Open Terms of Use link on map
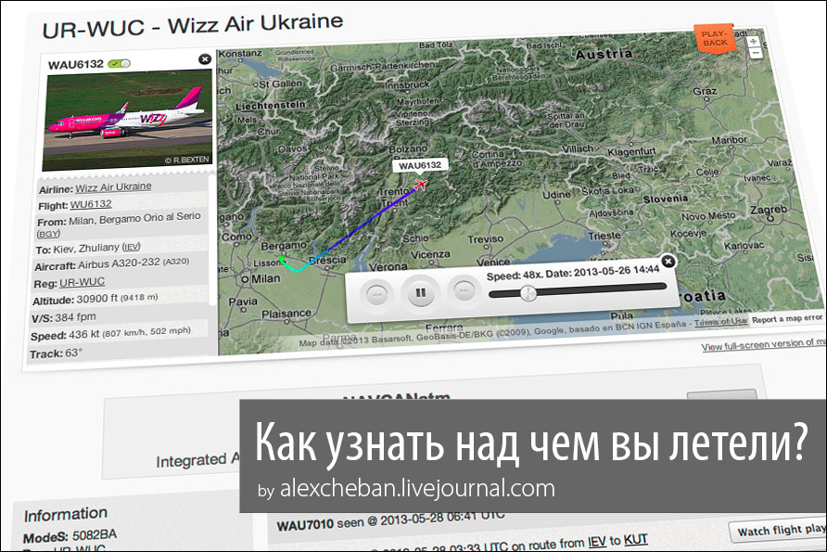 click(720, 322)
